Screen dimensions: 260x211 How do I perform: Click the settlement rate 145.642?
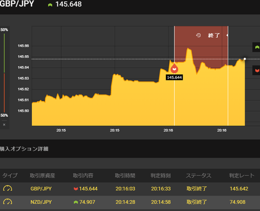click(239, 189)
